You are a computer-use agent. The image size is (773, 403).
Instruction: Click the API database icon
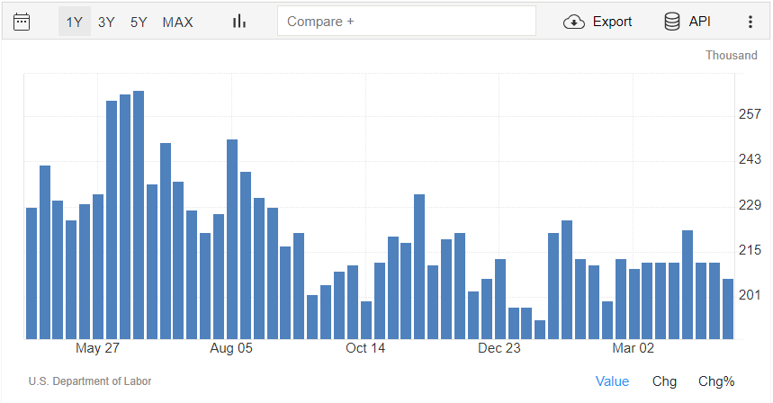click(x=672, y=22)
